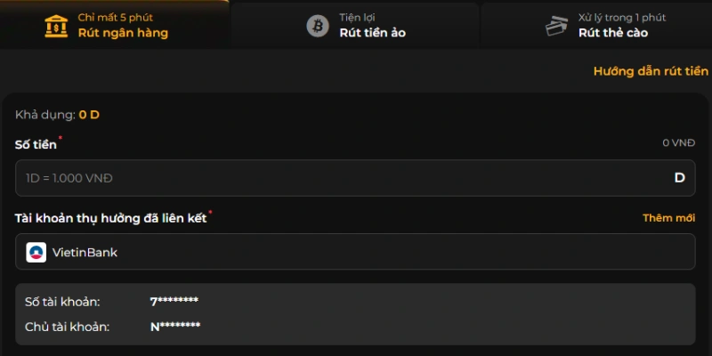Screen dimensions: 712x356
Task: Click the masked account holder N********
Action: [175, 327]
